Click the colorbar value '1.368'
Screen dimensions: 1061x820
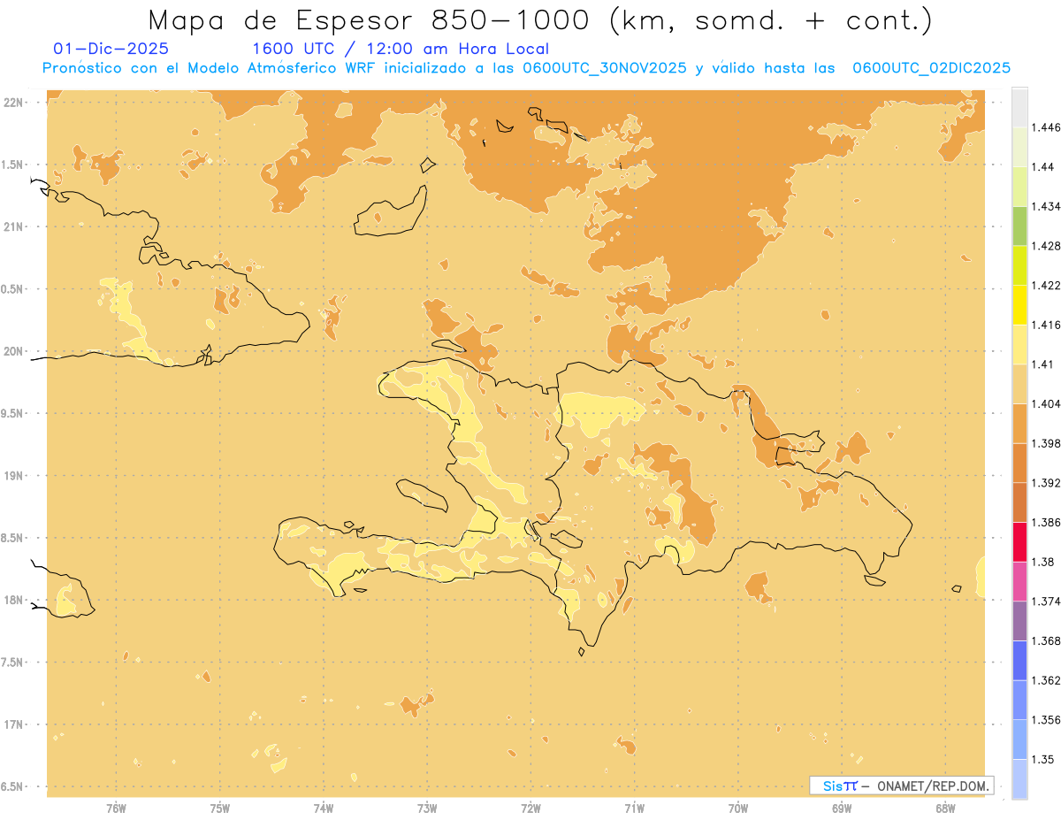1046,640
